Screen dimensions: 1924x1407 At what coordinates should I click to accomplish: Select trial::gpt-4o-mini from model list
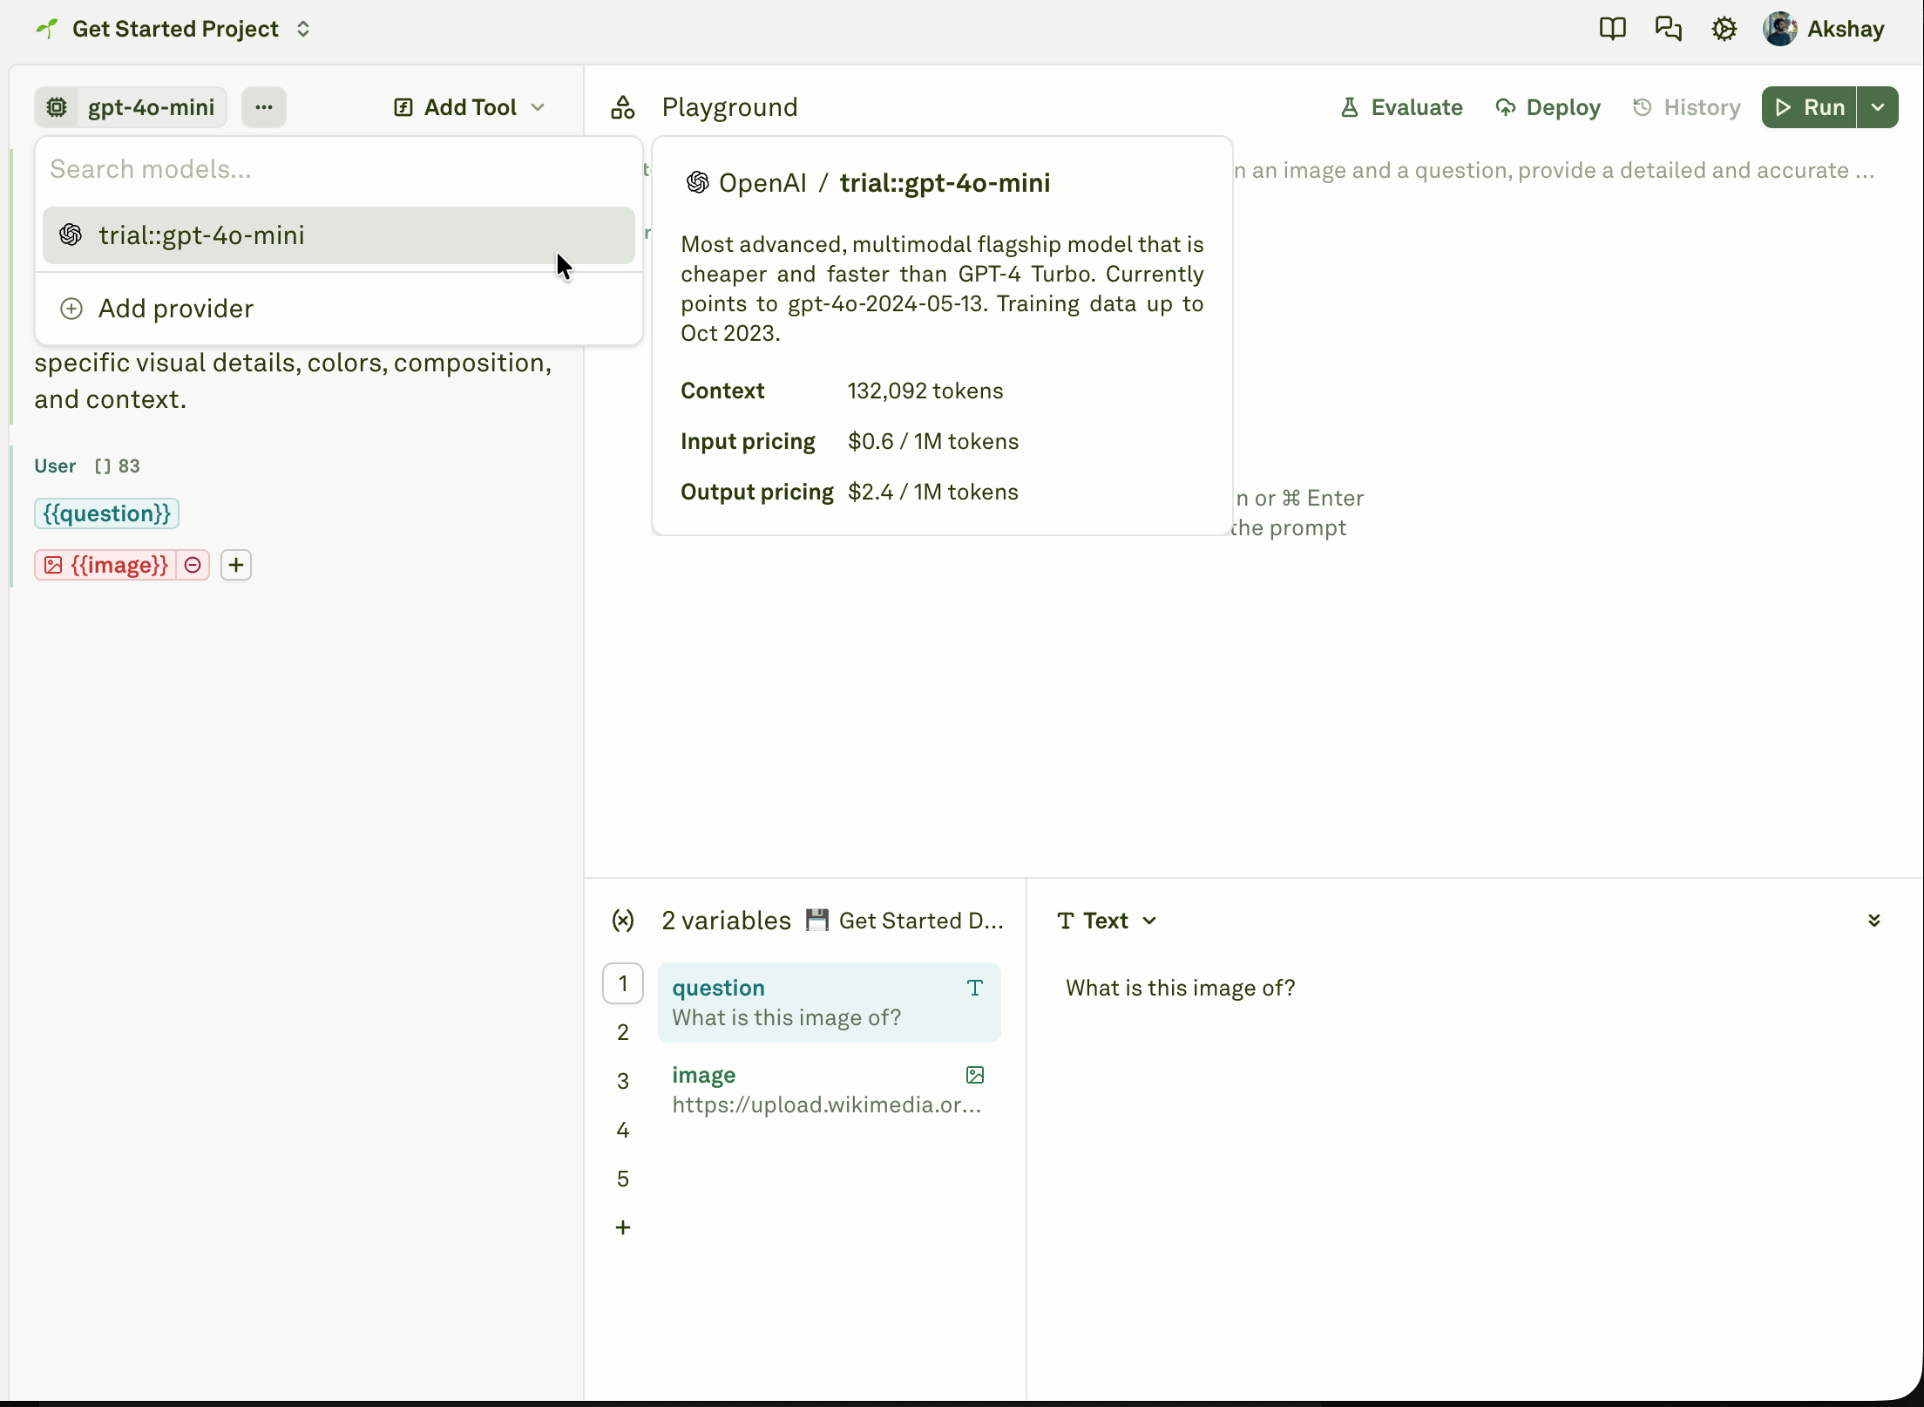[339, 235]
